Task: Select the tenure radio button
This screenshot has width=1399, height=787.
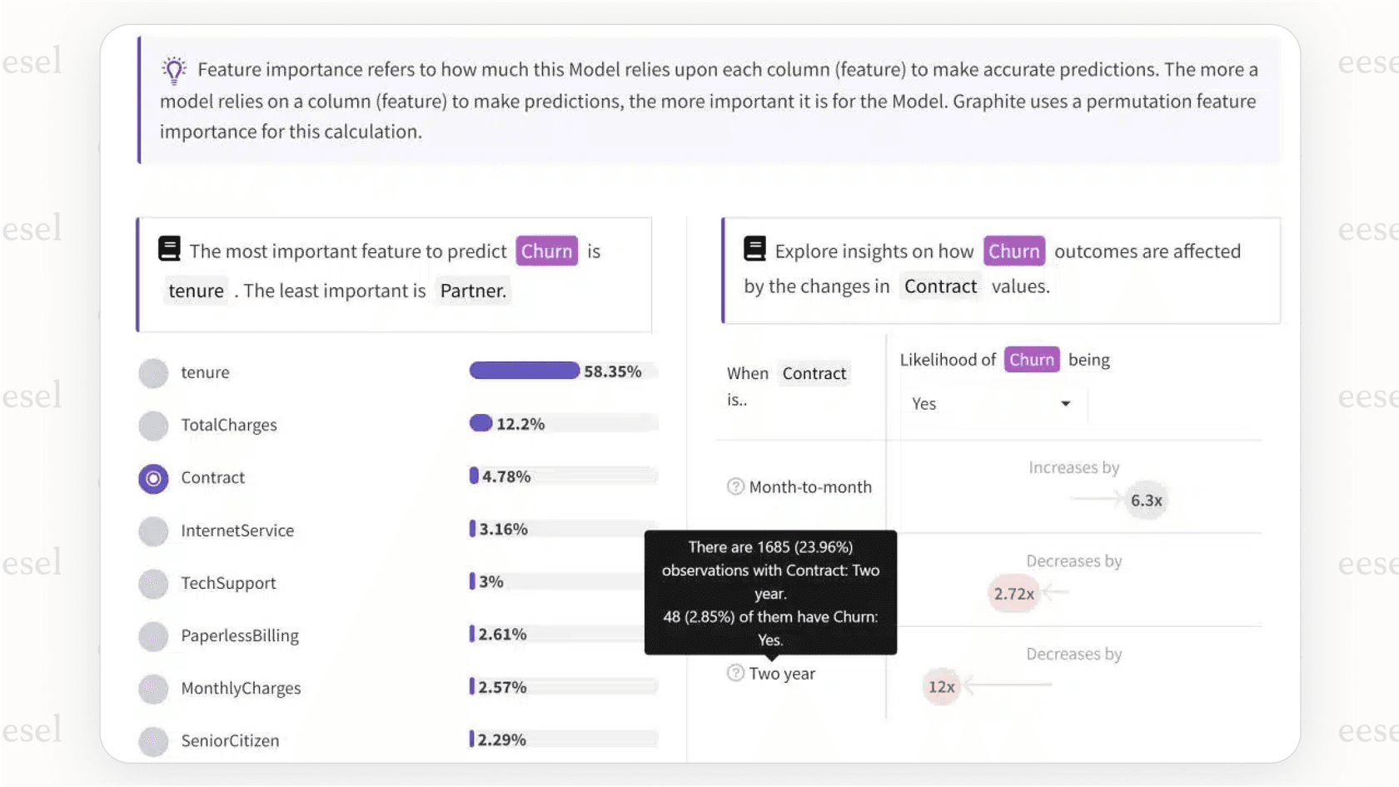Action: [x=153, y=373]
